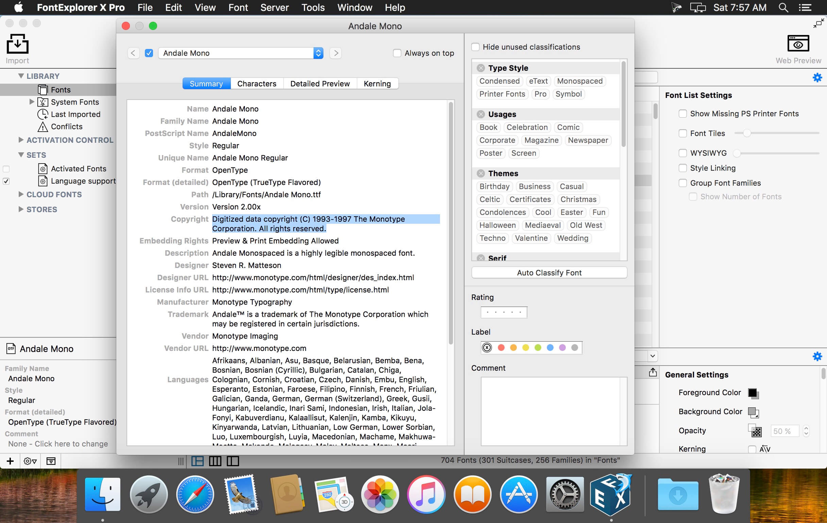
Task: Toggle the Hide unused classifications checkbox
Action: [476, 46]
